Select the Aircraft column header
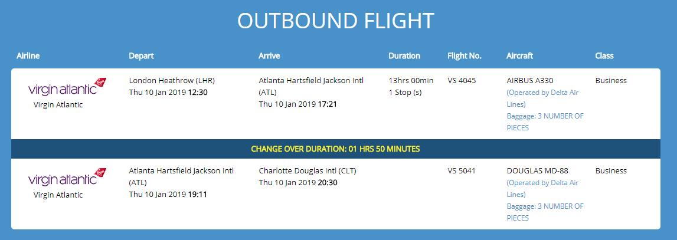677x240 pixels. (519, 56)
